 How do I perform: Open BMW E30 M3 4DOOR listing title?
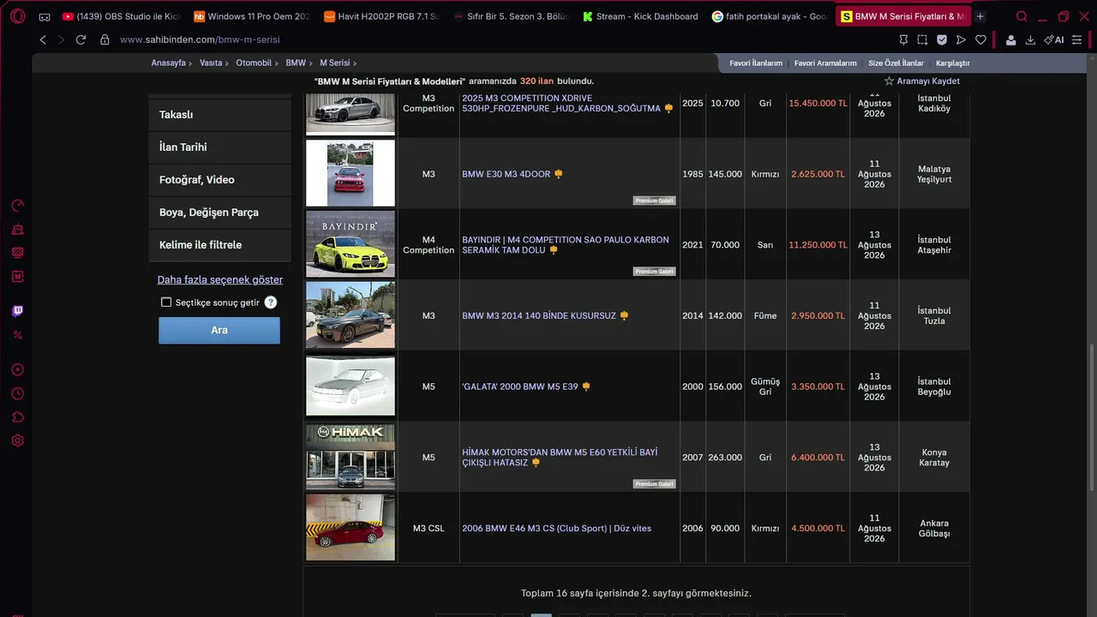coord(507,174)
